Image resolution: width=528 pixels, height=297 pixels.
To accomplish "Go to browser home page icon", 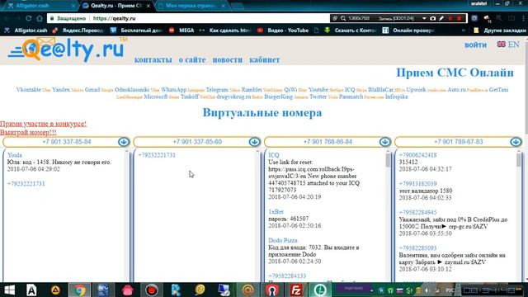I will 40,18.
